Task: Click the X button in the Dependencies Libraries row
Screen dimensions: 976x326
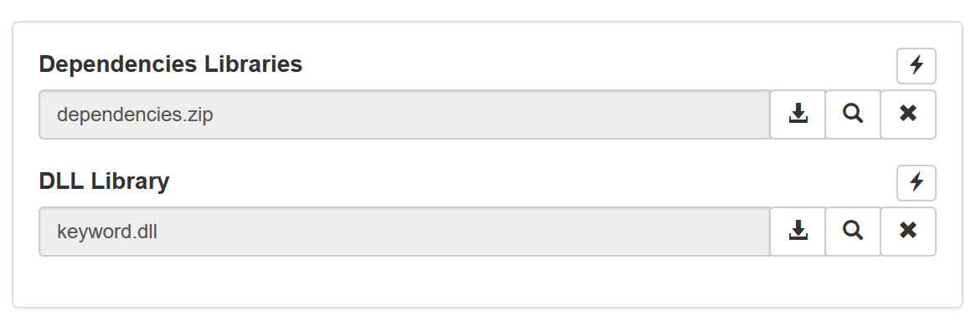Action: [x=908, y=115]
